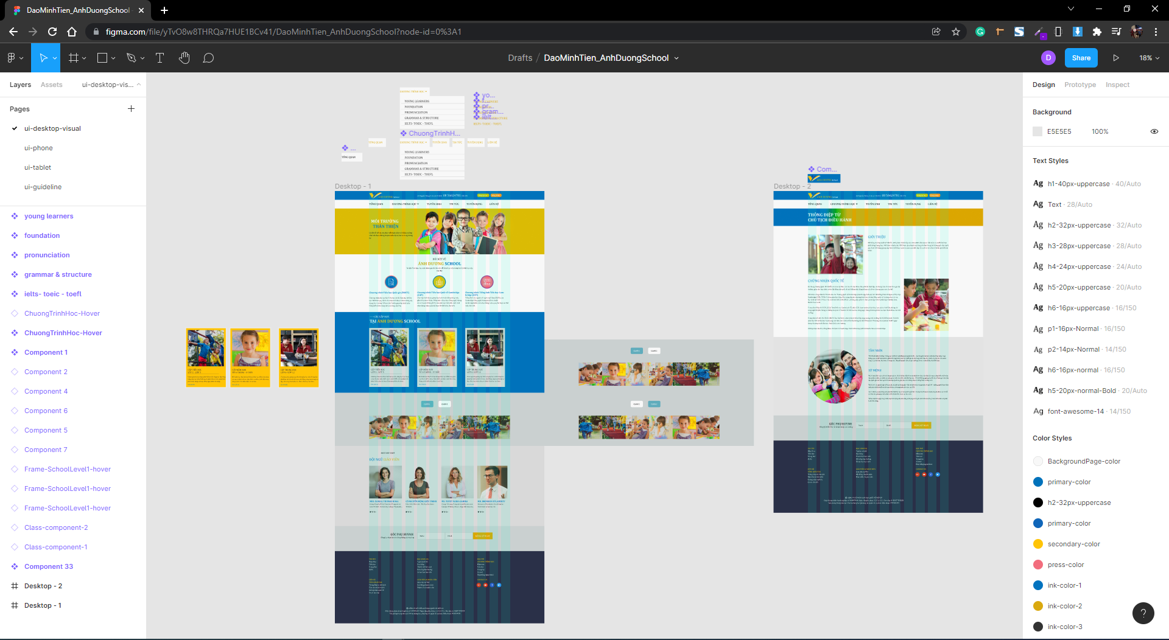Select the Text tool
Image resolution: width=1169 pixels, height=640 pixels.
click(160, 58)
